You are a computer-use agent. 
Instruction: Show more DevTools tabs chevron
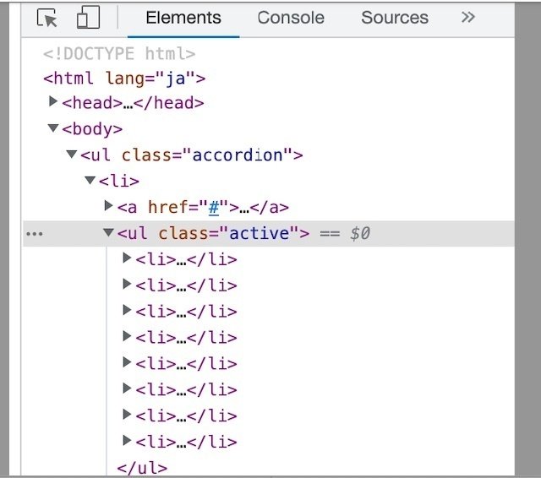[467, 17]
